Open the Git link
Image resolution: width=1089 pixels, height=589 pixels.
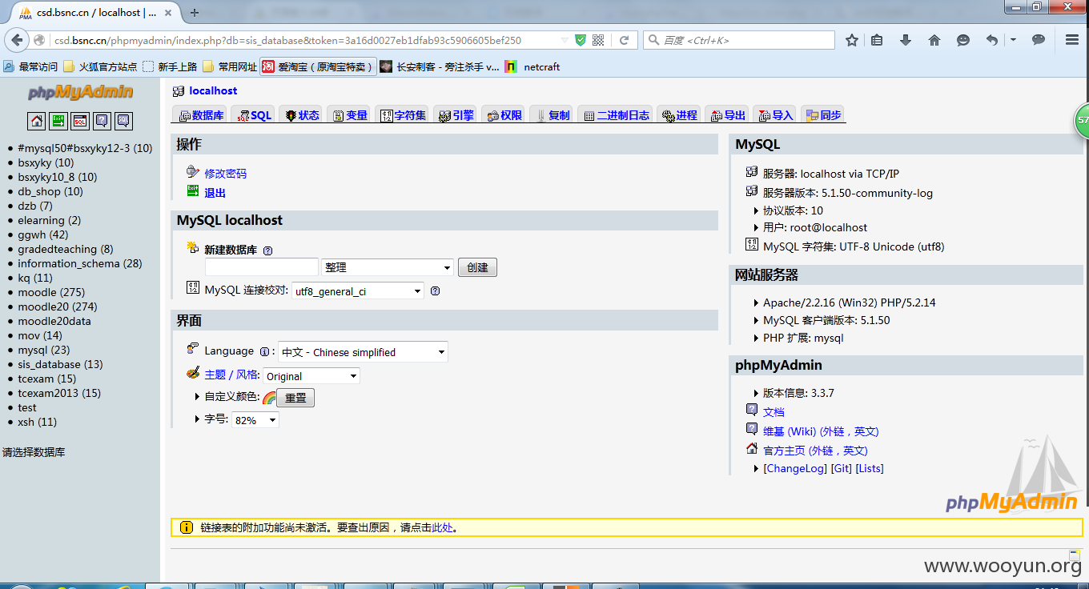point(842,468)
